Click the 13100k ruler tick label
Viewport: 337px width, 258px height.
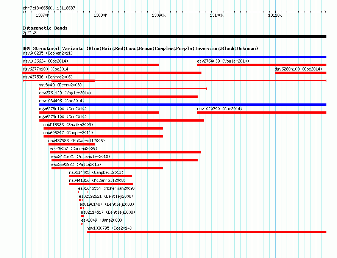click(217, 15)
